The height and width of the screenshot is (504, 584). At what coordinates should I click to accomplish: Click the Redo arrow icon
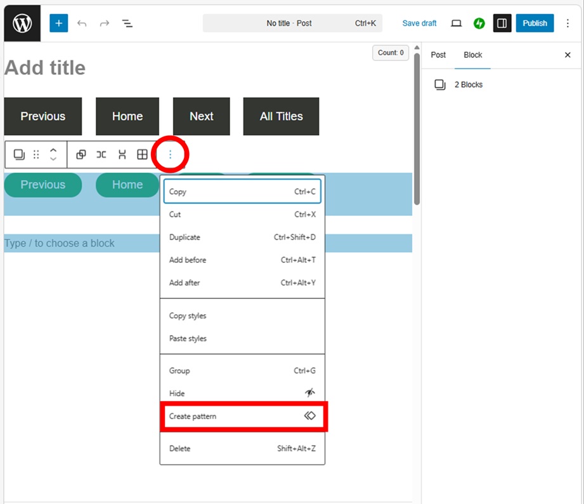[105, 23]
